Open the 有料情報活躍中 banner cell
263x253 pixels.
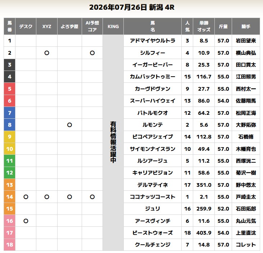pyautogui.click(x=113, y=143)
